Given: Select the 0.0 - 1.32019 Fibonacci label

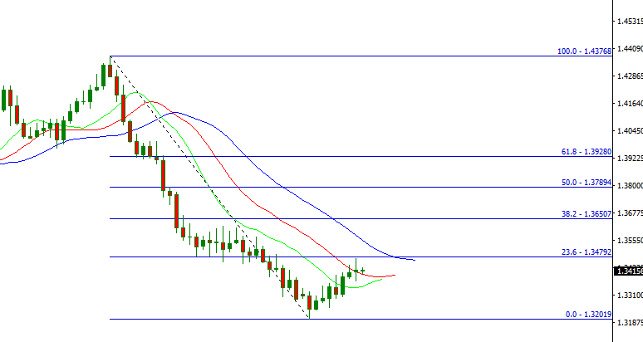Looking at the screenshot, I should click(x=588, y=315).
